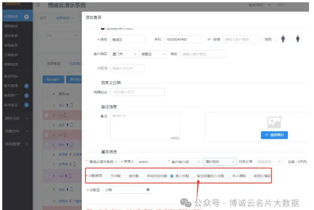Open the 湖里区 district dropdown

pos(154,54)
